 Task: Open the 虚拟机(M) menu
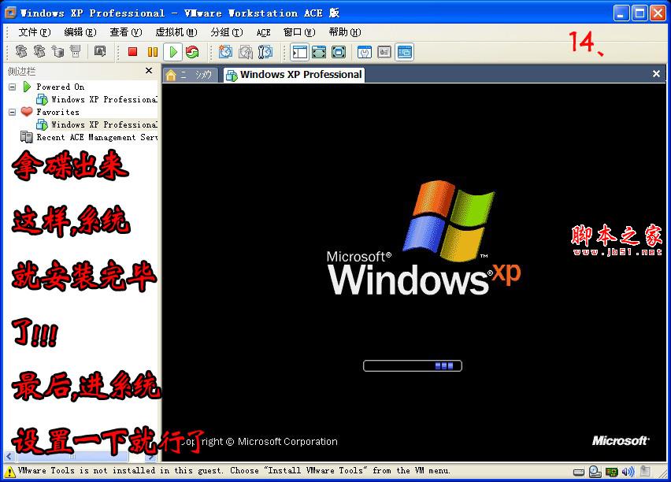point(176,32)
